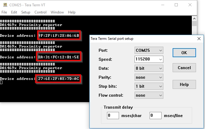Expand the Flow control dropdown

click(x=149, y=95)
